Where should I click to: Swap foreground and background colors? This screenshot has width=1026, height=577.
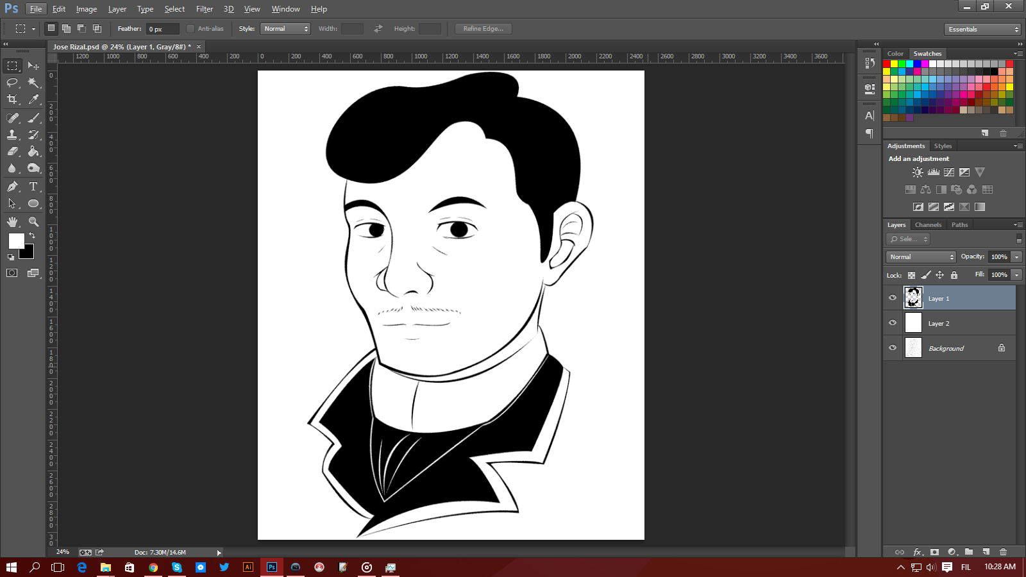point(32,236)
